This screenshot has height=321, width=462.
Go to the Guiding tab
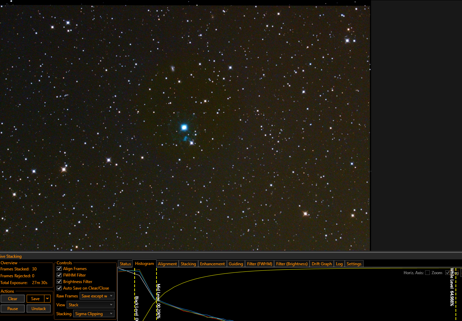click(x=236, y=264)
